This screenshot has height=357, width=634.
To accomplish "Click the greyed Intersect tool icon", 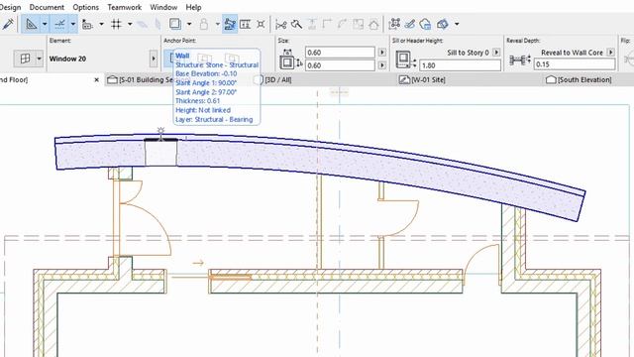I will [x=312, y=24].
